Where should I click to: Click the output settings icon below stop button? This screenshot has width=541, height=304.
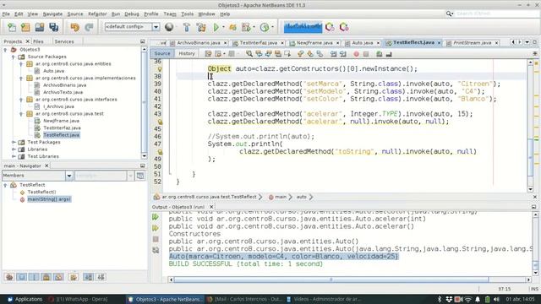click(x=156, y=250)
